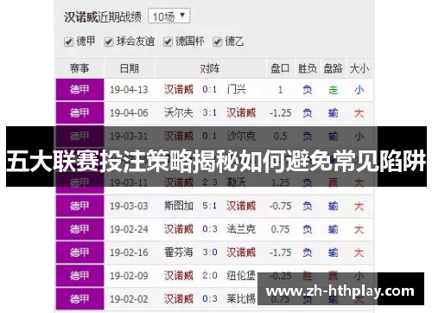This screenshot has height=313, width=432.
Task: Click the date 19-04-13
Action: point(129,90)
